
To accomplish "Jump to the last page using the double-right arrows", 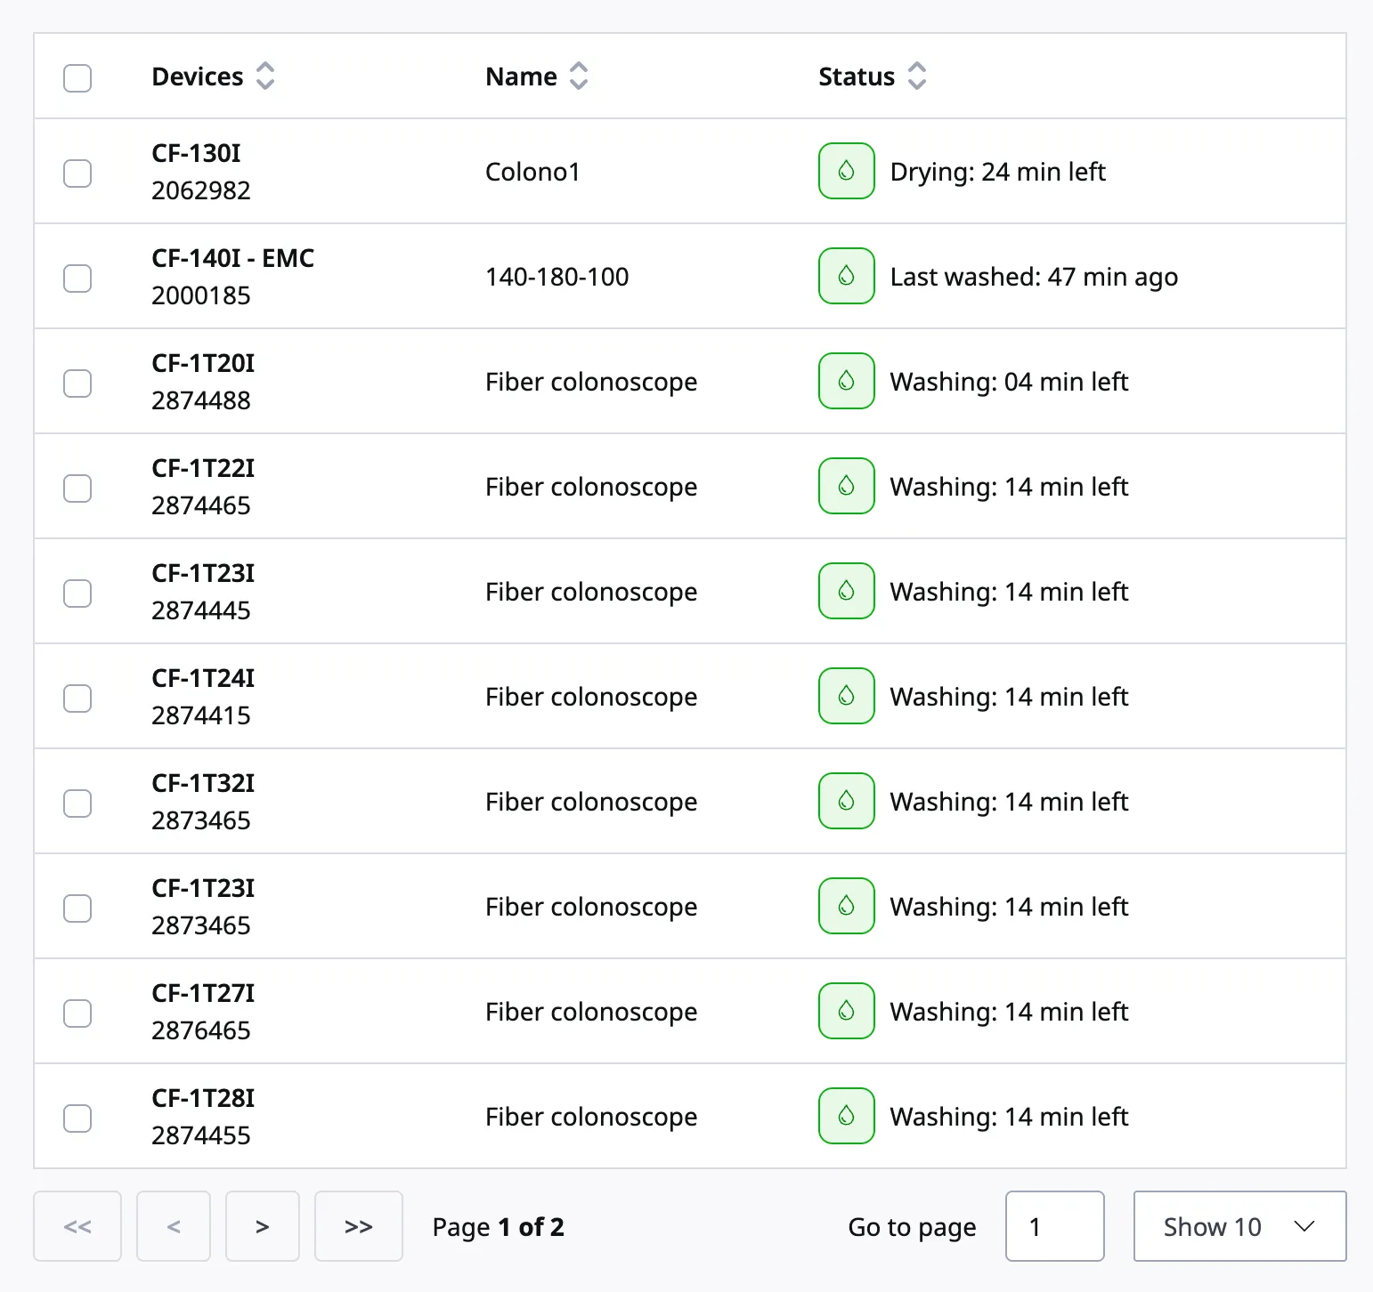I will click(x=359, y=1226).
